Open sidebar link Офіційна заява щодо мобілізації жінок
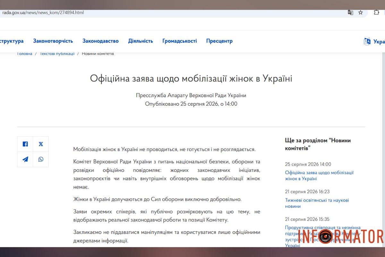The image size is (385, 257). [x=319, y=176]
